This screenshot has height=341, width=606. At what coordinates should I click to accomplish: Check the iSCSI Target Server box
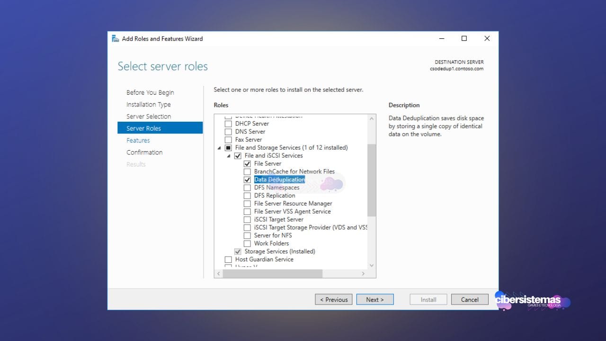(247, 220)
